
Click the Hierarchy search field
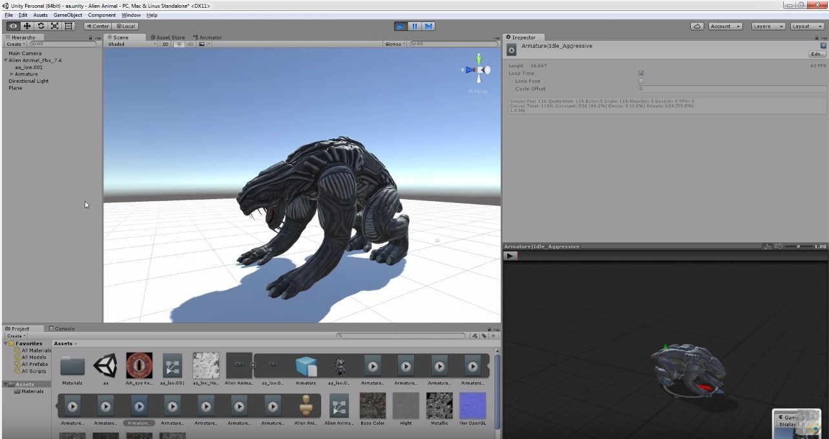click(x=63, y=44)
